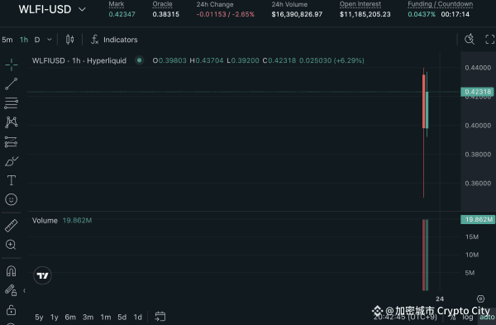Toggle lock all drawing tools
Viewport: 496px width, 325px height.
[11, 310]
